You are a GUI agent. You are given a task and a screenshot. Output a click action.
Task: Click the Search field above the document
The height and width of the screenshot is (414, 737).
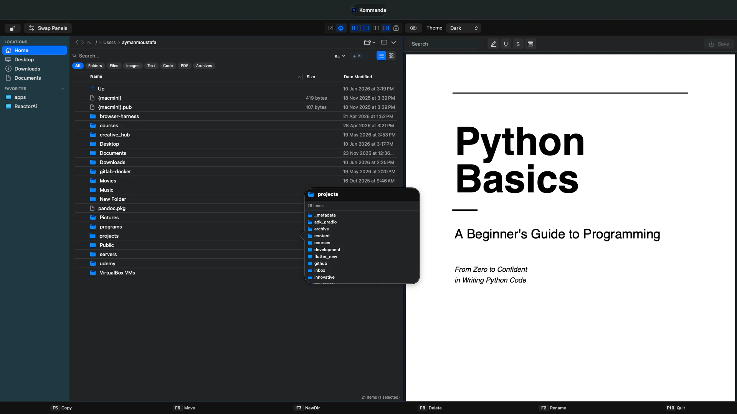point(444,44)
